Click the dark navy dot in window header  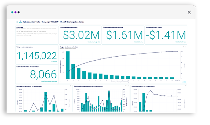click(19, 12)
